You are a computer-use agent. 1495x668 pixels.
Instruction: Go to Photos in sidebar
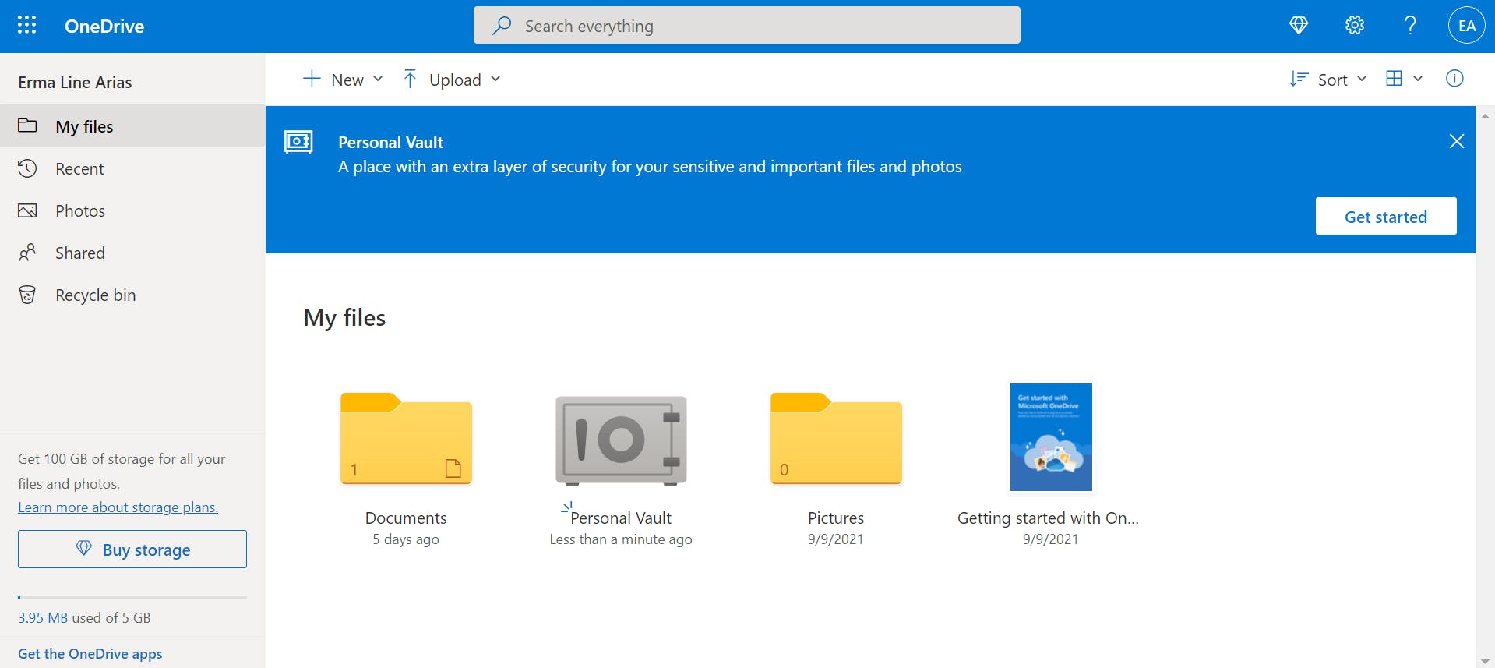132,210
